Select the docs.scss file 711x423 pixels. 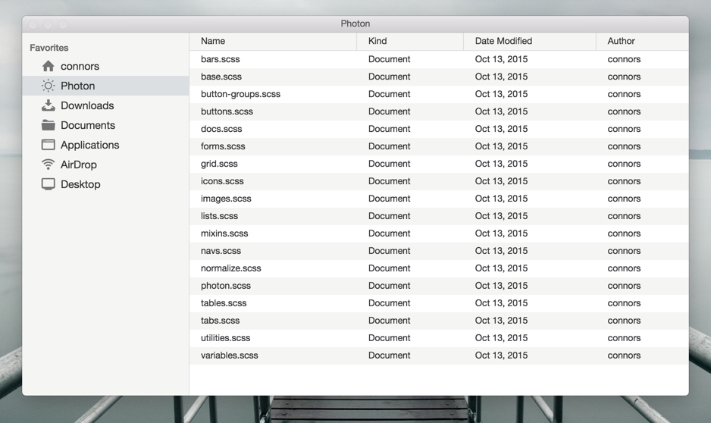tap(439, 129)
